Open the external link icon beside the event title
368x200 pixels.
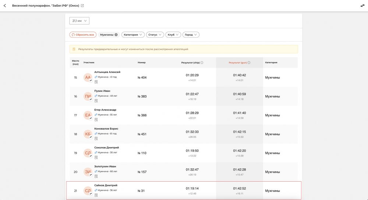pos(82,6)
